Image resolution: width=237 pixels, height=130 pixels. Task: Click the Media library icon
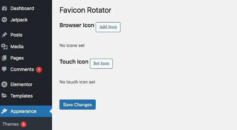coord(4,46)
